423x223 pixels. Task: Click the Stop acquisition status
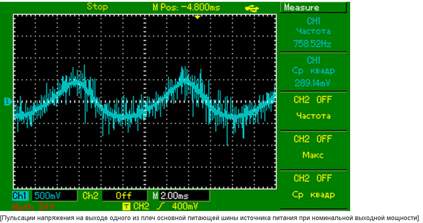click(x=97, y=7)
